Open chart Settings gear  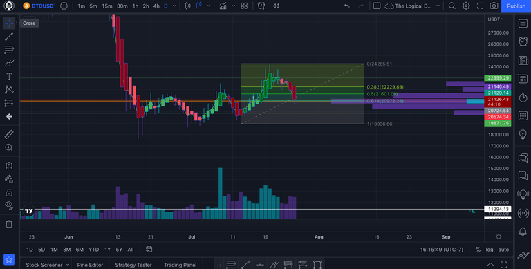tap(466, 6)
